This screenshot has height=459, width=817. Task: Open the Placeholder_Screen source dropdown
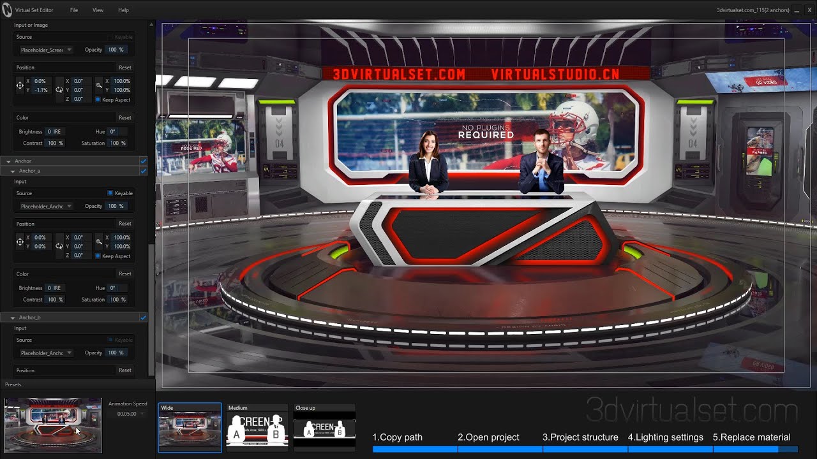click(46, 50)
